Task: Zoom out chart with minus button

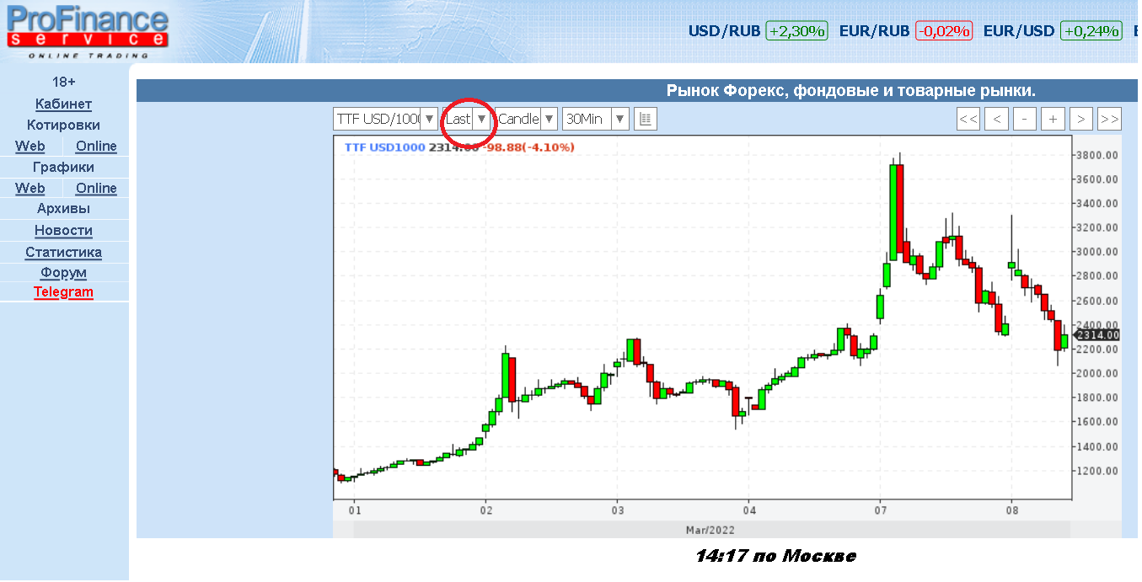Action: click(1024, 119)
